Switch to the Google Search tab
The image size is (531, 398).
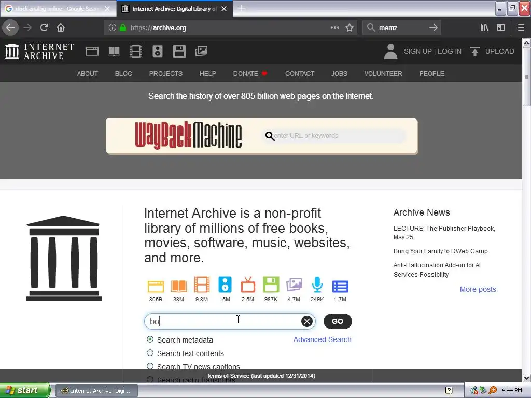point(58,9)
